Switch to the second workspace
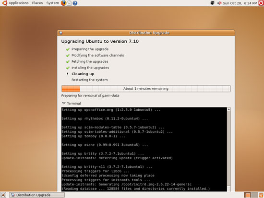264x198 pixels. [255, 195]
